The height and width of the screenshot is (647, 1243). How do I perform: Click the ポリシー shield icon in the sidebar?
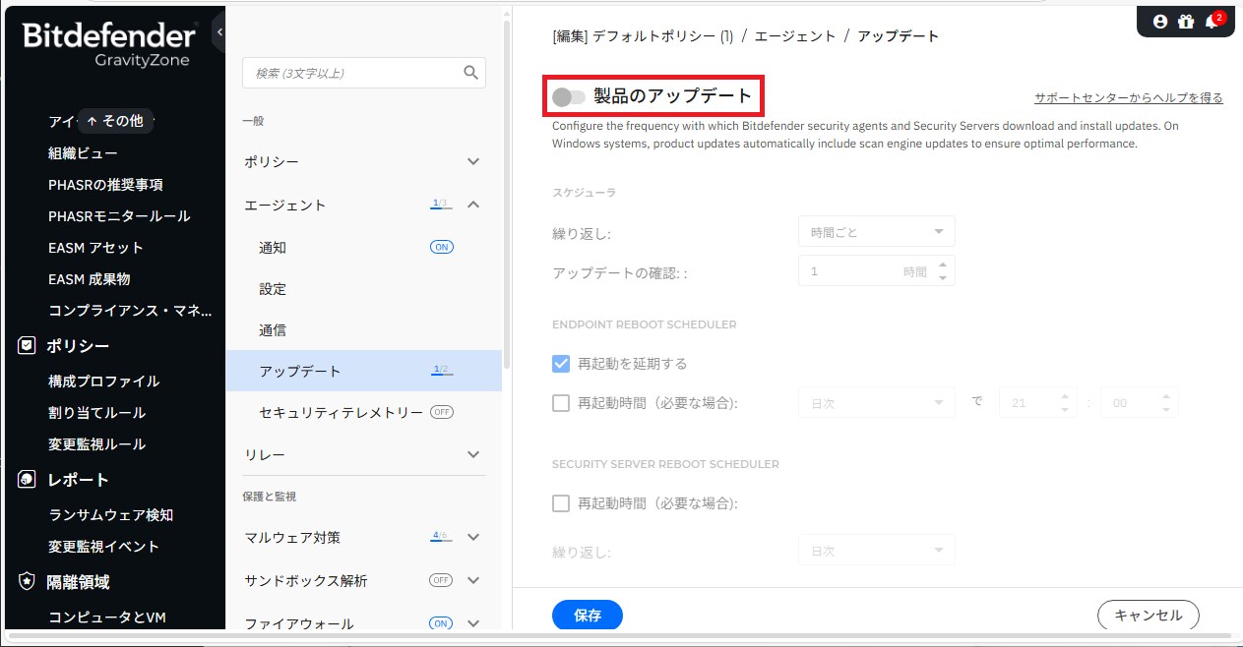click(27, 346)
